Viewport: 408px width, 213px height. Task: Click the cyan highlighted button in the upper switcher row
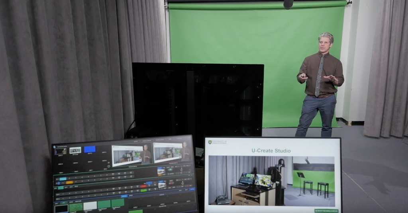tap(63, 179)
